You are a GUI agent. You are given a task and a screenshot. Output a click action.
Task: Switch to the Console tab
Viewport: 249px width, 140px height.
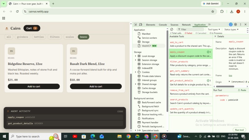coord(163,25)
